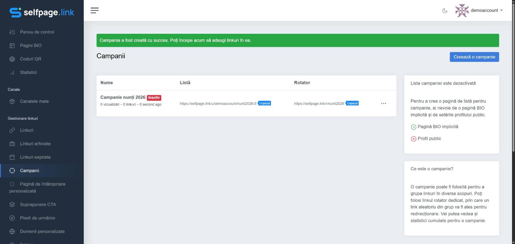Click the Creează o campanie button
This screenshot has width=515, height=244.
point(474,57)
